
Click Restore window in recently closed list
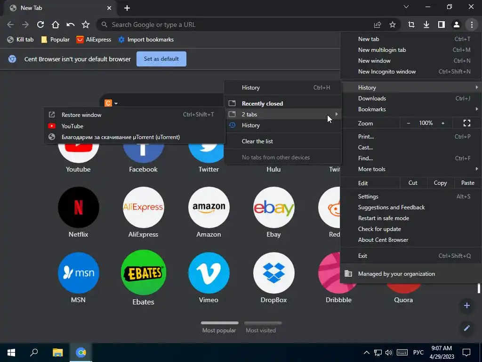pos(135,115)
